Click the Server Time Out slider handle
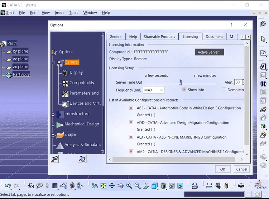269x199 pixels. pyautogui.click(x=180, y=82)
